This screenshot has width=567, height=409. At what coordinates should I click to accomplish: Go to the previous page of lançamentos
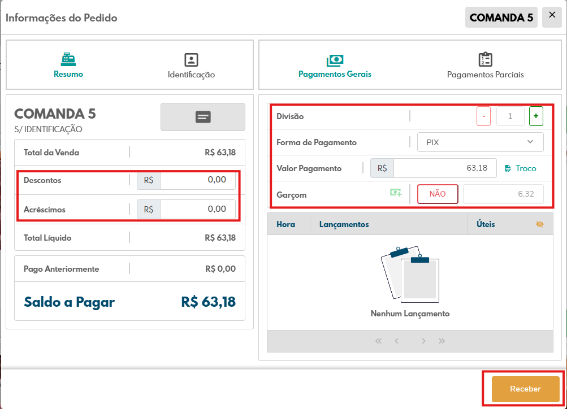(x=397, y=341)
